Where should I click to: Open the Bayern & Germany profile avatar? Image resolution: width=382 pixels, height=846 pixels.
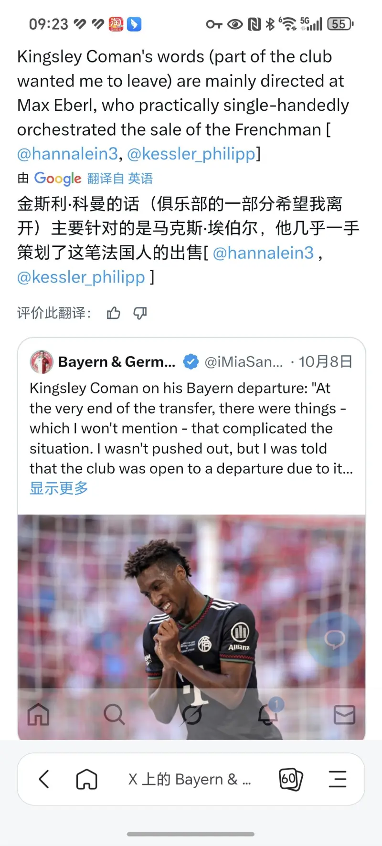(x=42, y=362)
